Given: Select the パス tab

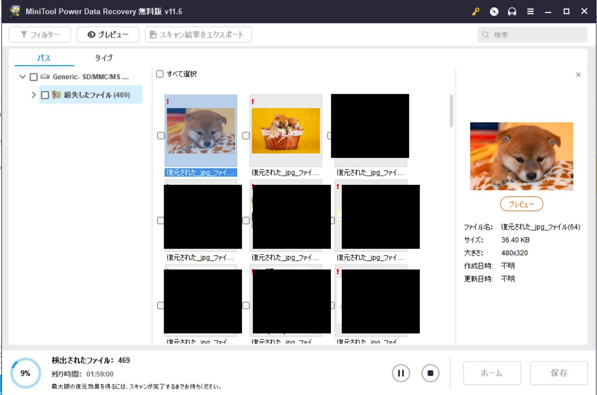Looking at the screenshot, I should [44, 58].
